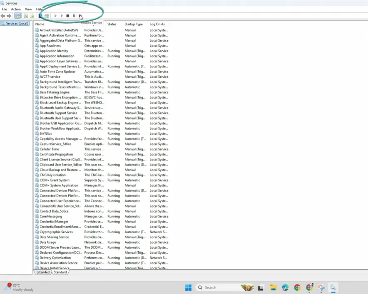The image size is (368, 294).
Task: Click gear icon beside Data Usage
Action: [37, 242]
